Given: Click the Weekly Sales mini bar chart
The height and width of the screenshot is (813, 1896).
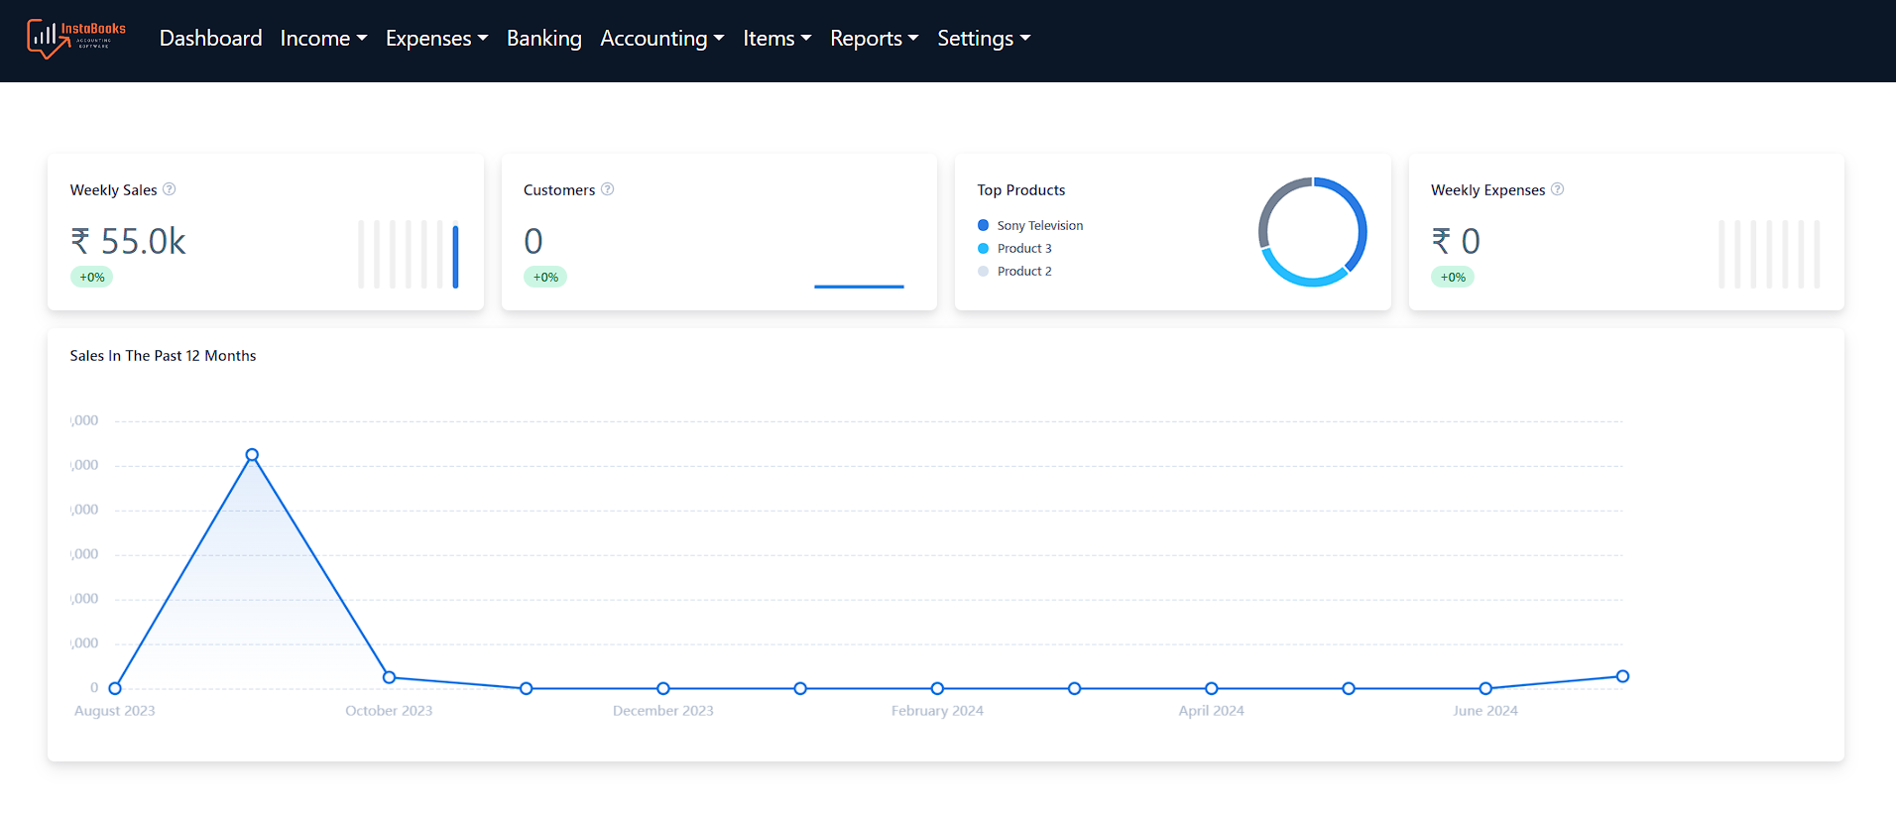Looking at the screenshot, I should click(x=408, y=255).
